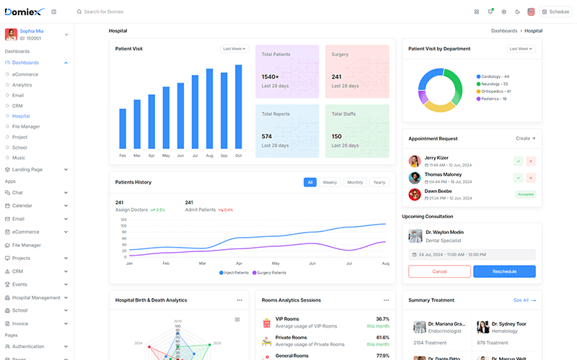Screen dimensions: 577x360
Task: Open the radar chart hamburger menu
Action: tap(237, 319)
